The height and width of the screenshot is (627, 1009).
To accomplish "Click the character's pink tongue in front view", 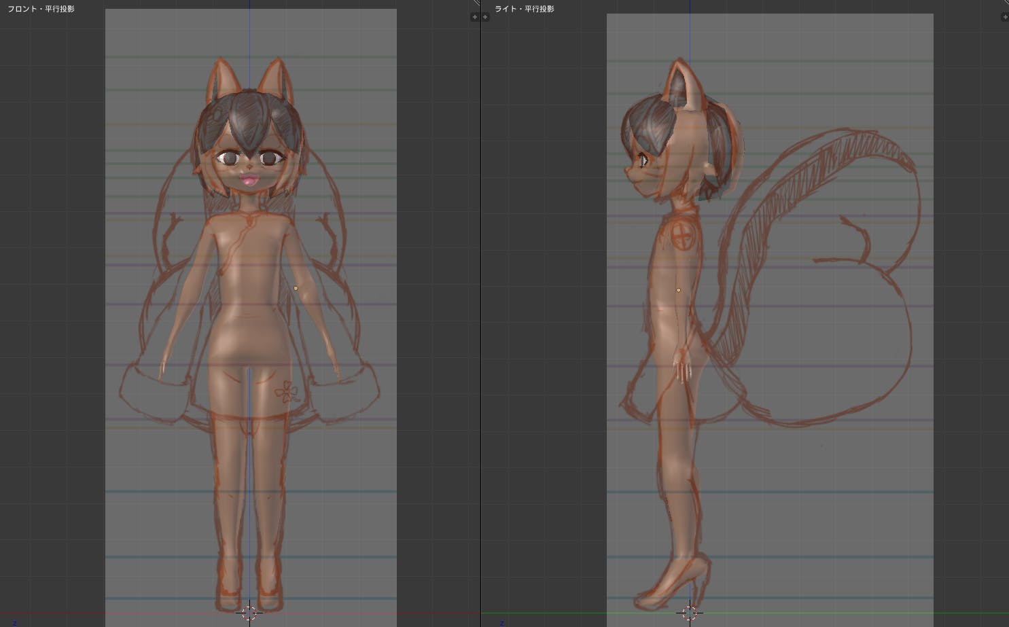I will (x=247, y=181).
